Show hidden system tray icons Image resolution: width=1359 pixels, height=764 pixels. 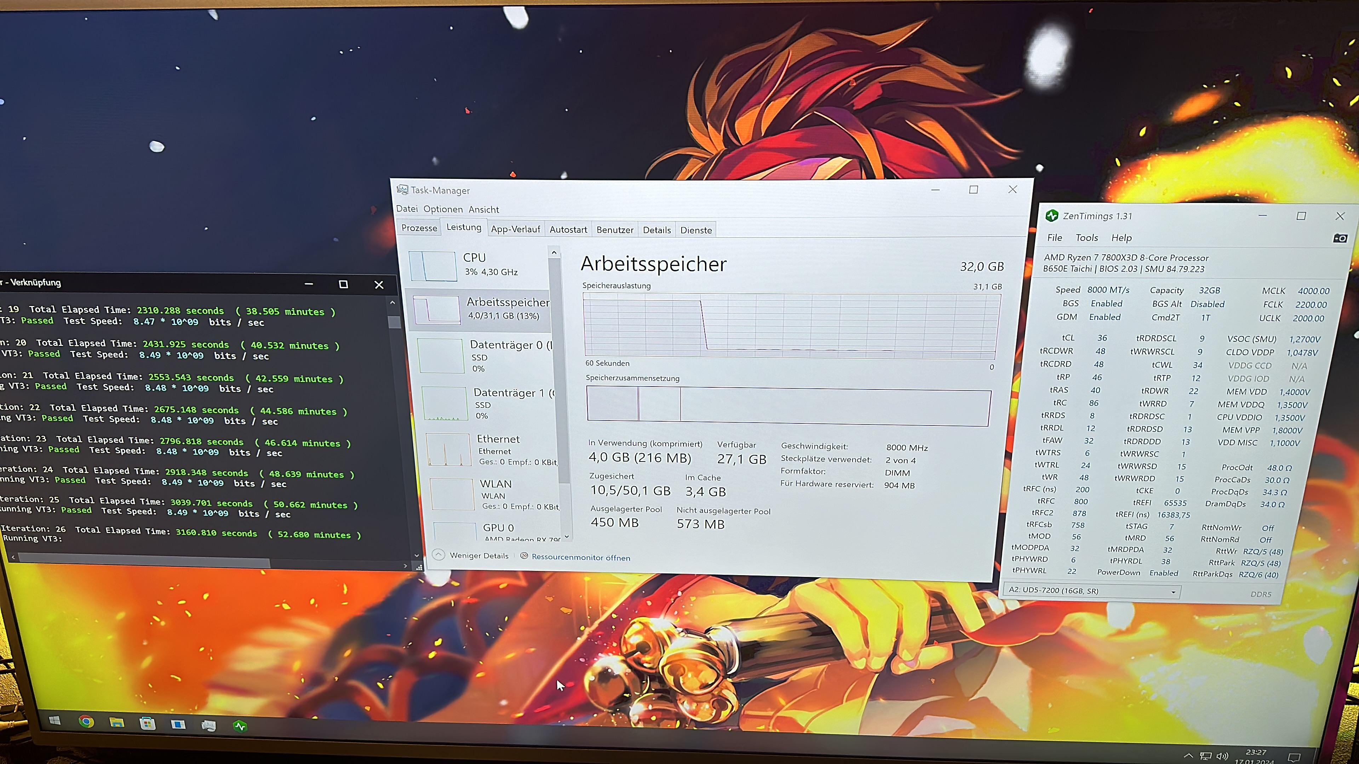point(1188,756)
